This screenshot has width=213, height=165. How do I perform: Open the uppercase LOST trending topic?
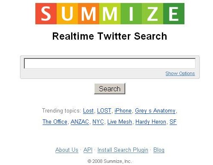pyautogui.click(x=104, y=111)
